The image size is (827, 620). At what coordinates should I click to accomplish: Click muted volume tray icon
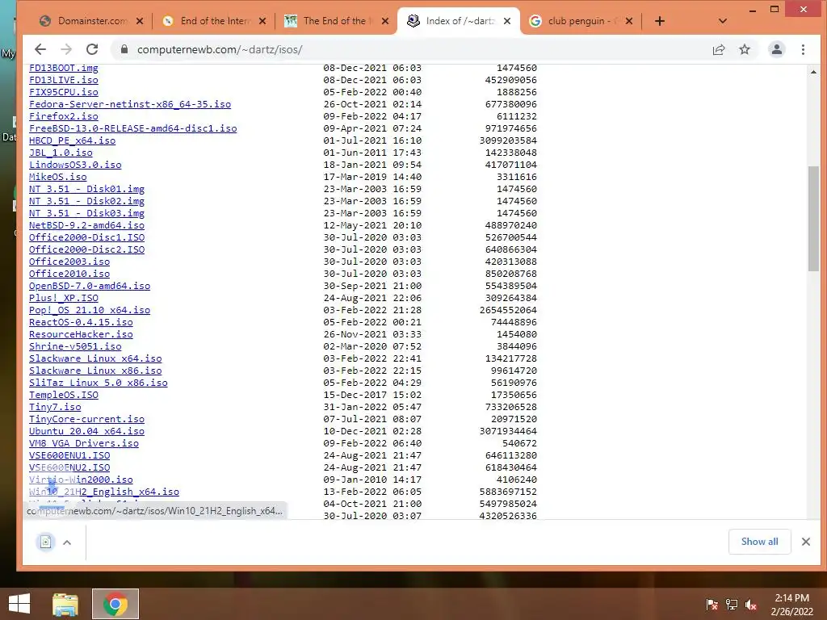(x=751, y=605)
